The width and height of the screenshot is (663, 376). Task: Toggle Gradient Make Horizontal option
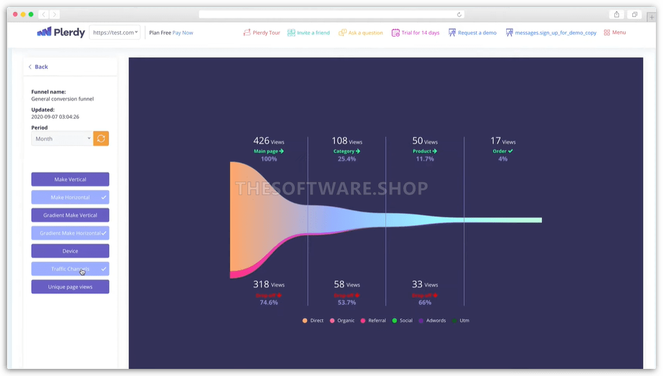pyautogui.click(x=70, y=233)
